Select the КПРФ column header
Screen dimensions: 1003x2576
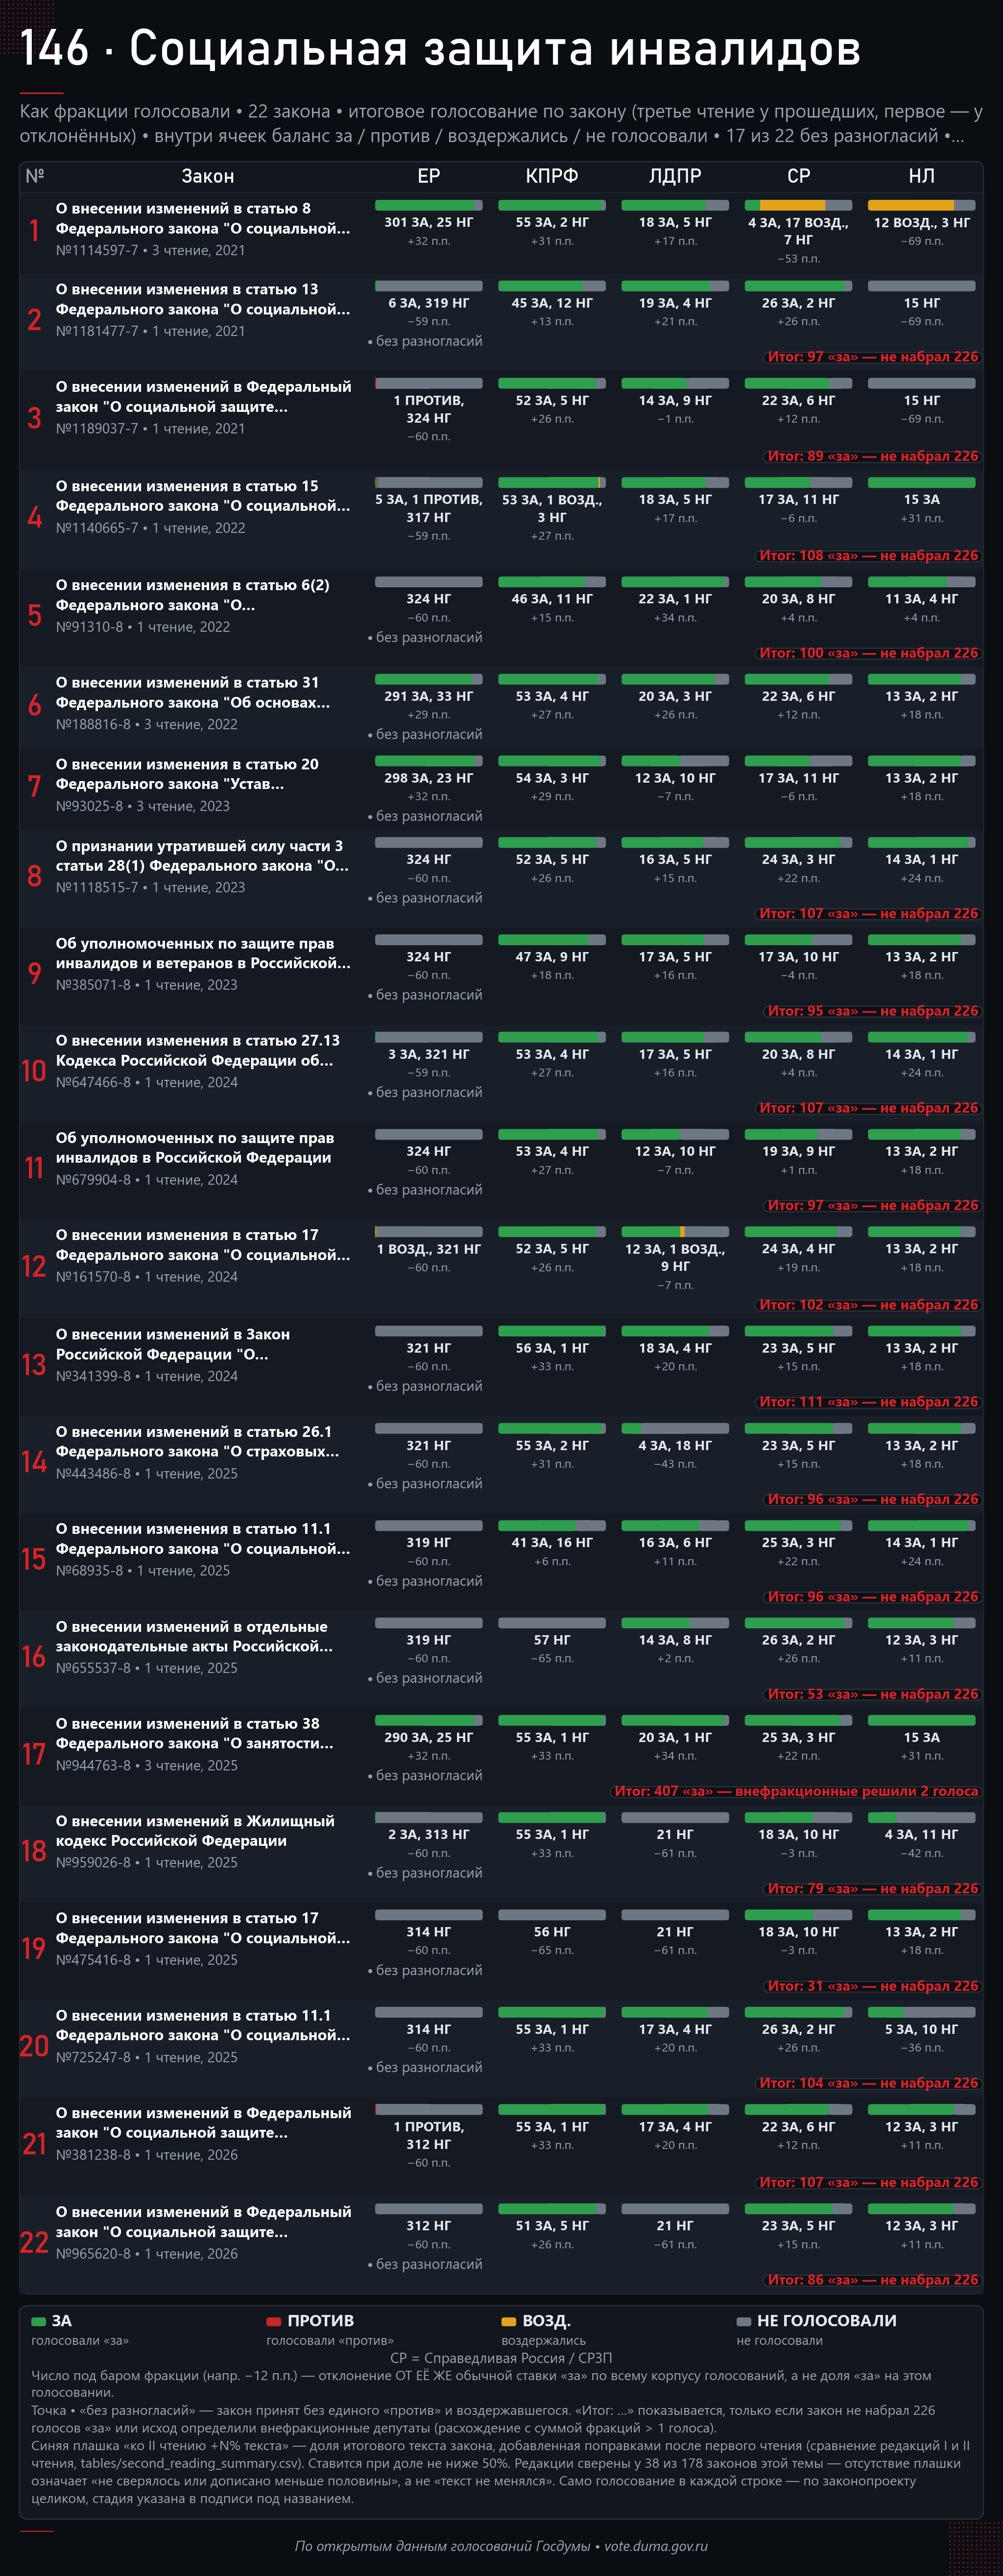click(x=552, y=176)
